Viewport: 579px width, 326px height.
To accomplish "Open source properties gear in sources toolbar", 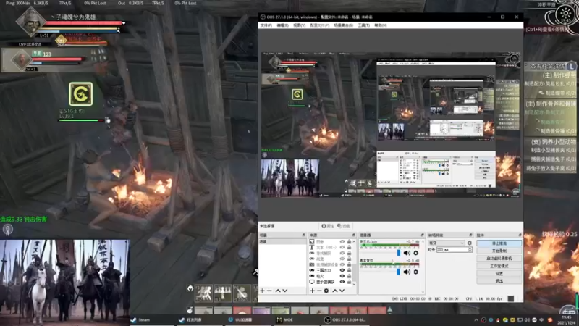I will click(x=326, y=291).
